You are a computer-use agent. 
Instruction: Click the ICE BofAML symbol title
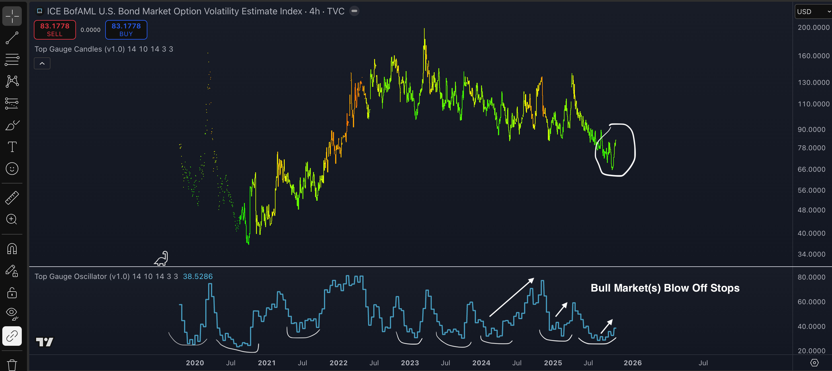196,11
